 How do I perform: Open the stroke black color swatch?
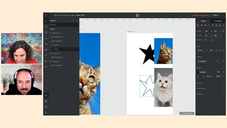click(x=198, y=72)
